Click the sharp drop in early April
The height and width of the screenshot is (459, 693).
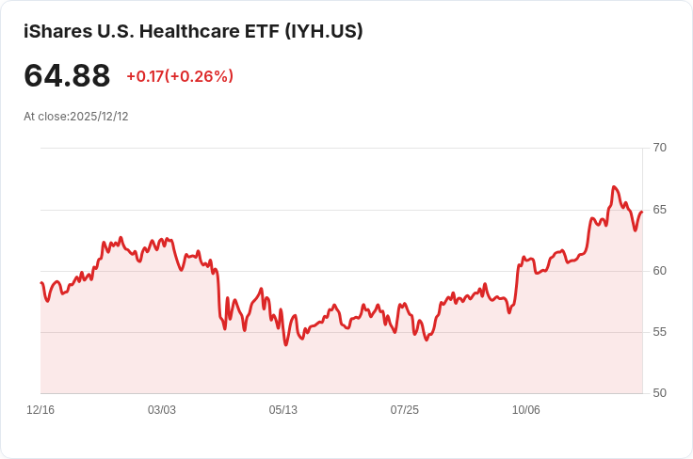[218, 294]
